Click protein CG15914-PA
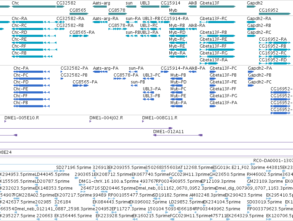This screenshot has width=293, height=221. pyautogui.click(x=165, y=72)
